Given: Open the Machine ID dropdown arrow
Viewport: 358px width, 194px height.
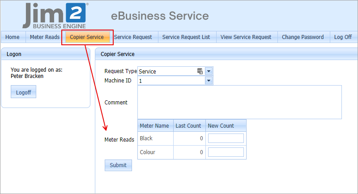Looking at the screenshot, I should pos(209,81).
